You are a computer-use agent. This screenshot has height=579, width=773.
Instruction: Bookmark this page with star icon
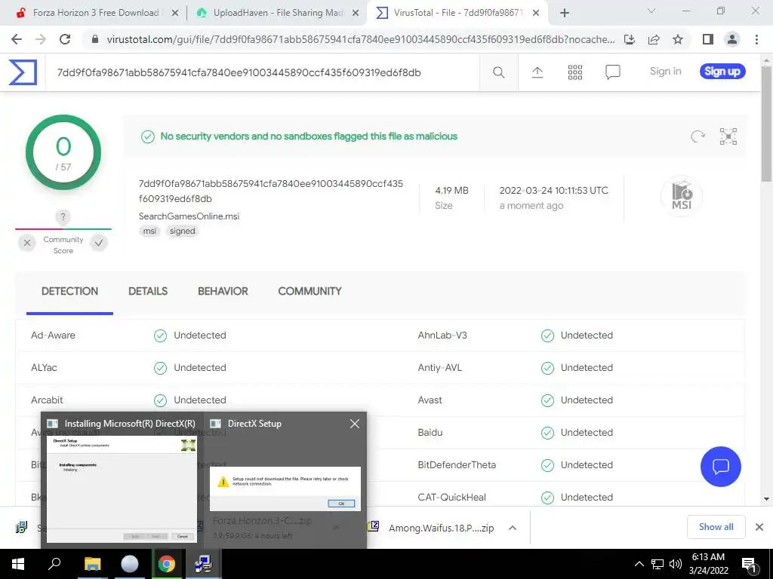coord(678,39)
